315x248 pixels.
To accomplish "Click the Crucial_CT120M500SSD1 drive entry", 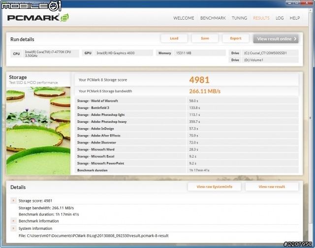I will (x=264, y=53).
